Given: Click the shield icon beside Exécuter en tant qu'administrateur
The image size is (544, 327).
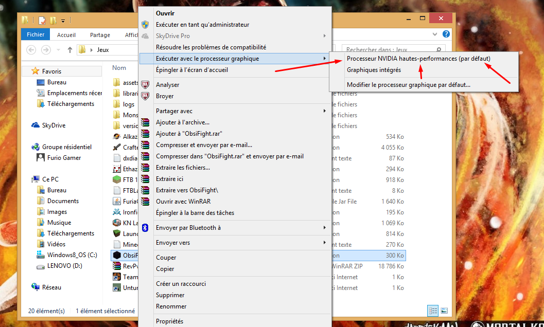Looking at the screenshot, I should click(x=145, y=25).
